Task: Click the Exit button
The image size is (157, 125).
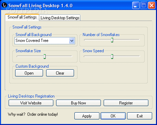Action: coord(140,116)
